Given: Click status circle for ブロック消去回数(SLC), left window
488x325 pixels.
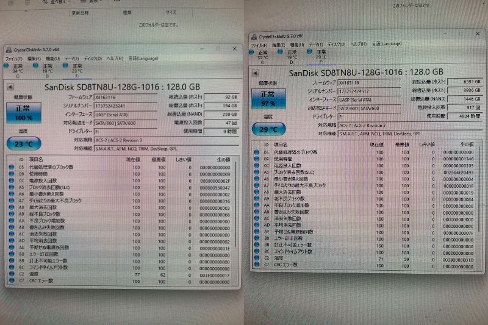Looking at the screenshot, I should [x=12, y=188].
